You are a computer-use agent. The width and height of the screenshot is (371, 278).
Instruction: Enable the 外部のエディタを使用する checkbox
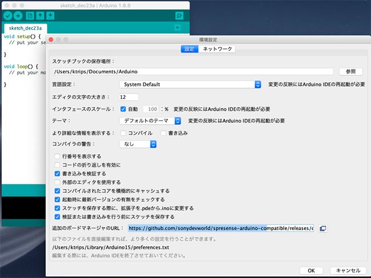(57, 182)
